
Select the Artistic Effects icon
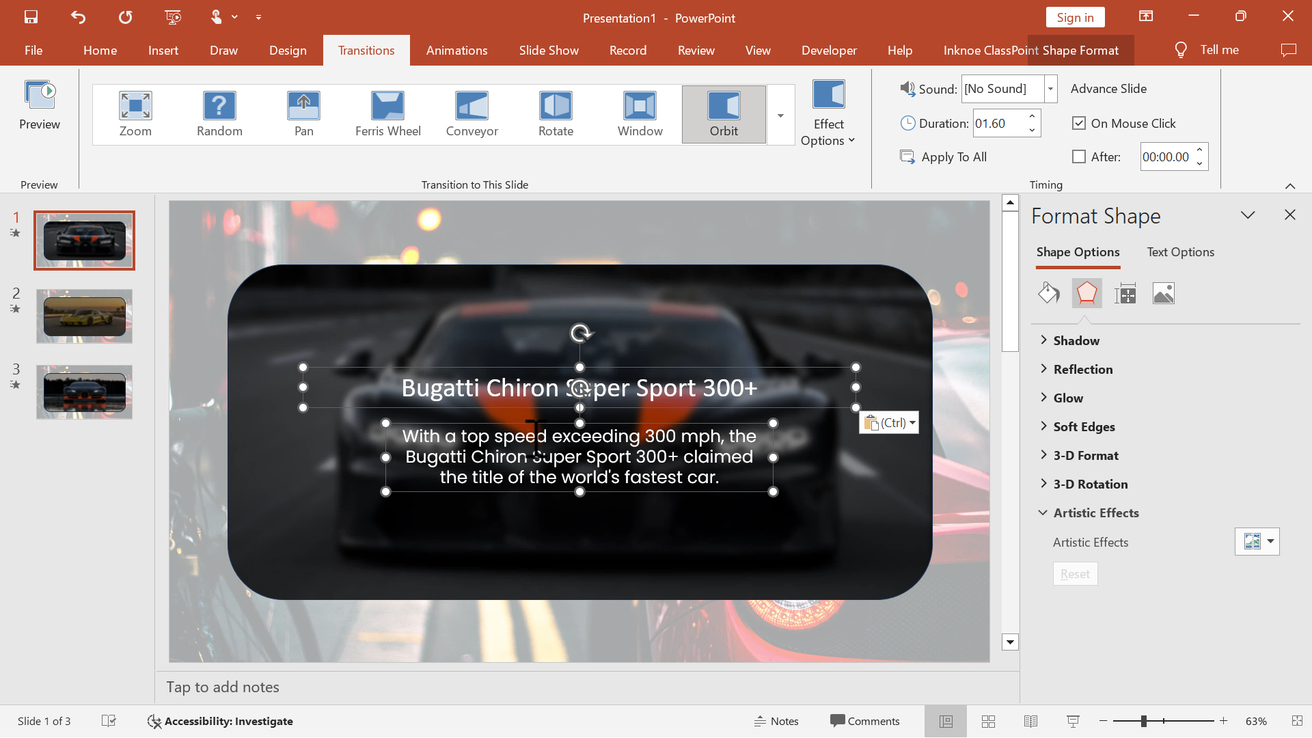[x=1253, y=541]
